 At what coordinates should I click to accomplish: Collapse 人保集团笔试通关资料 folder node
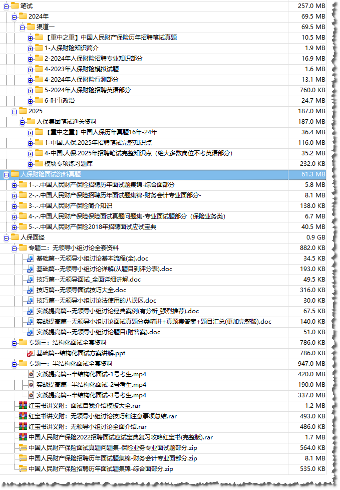tap(22, 122)
